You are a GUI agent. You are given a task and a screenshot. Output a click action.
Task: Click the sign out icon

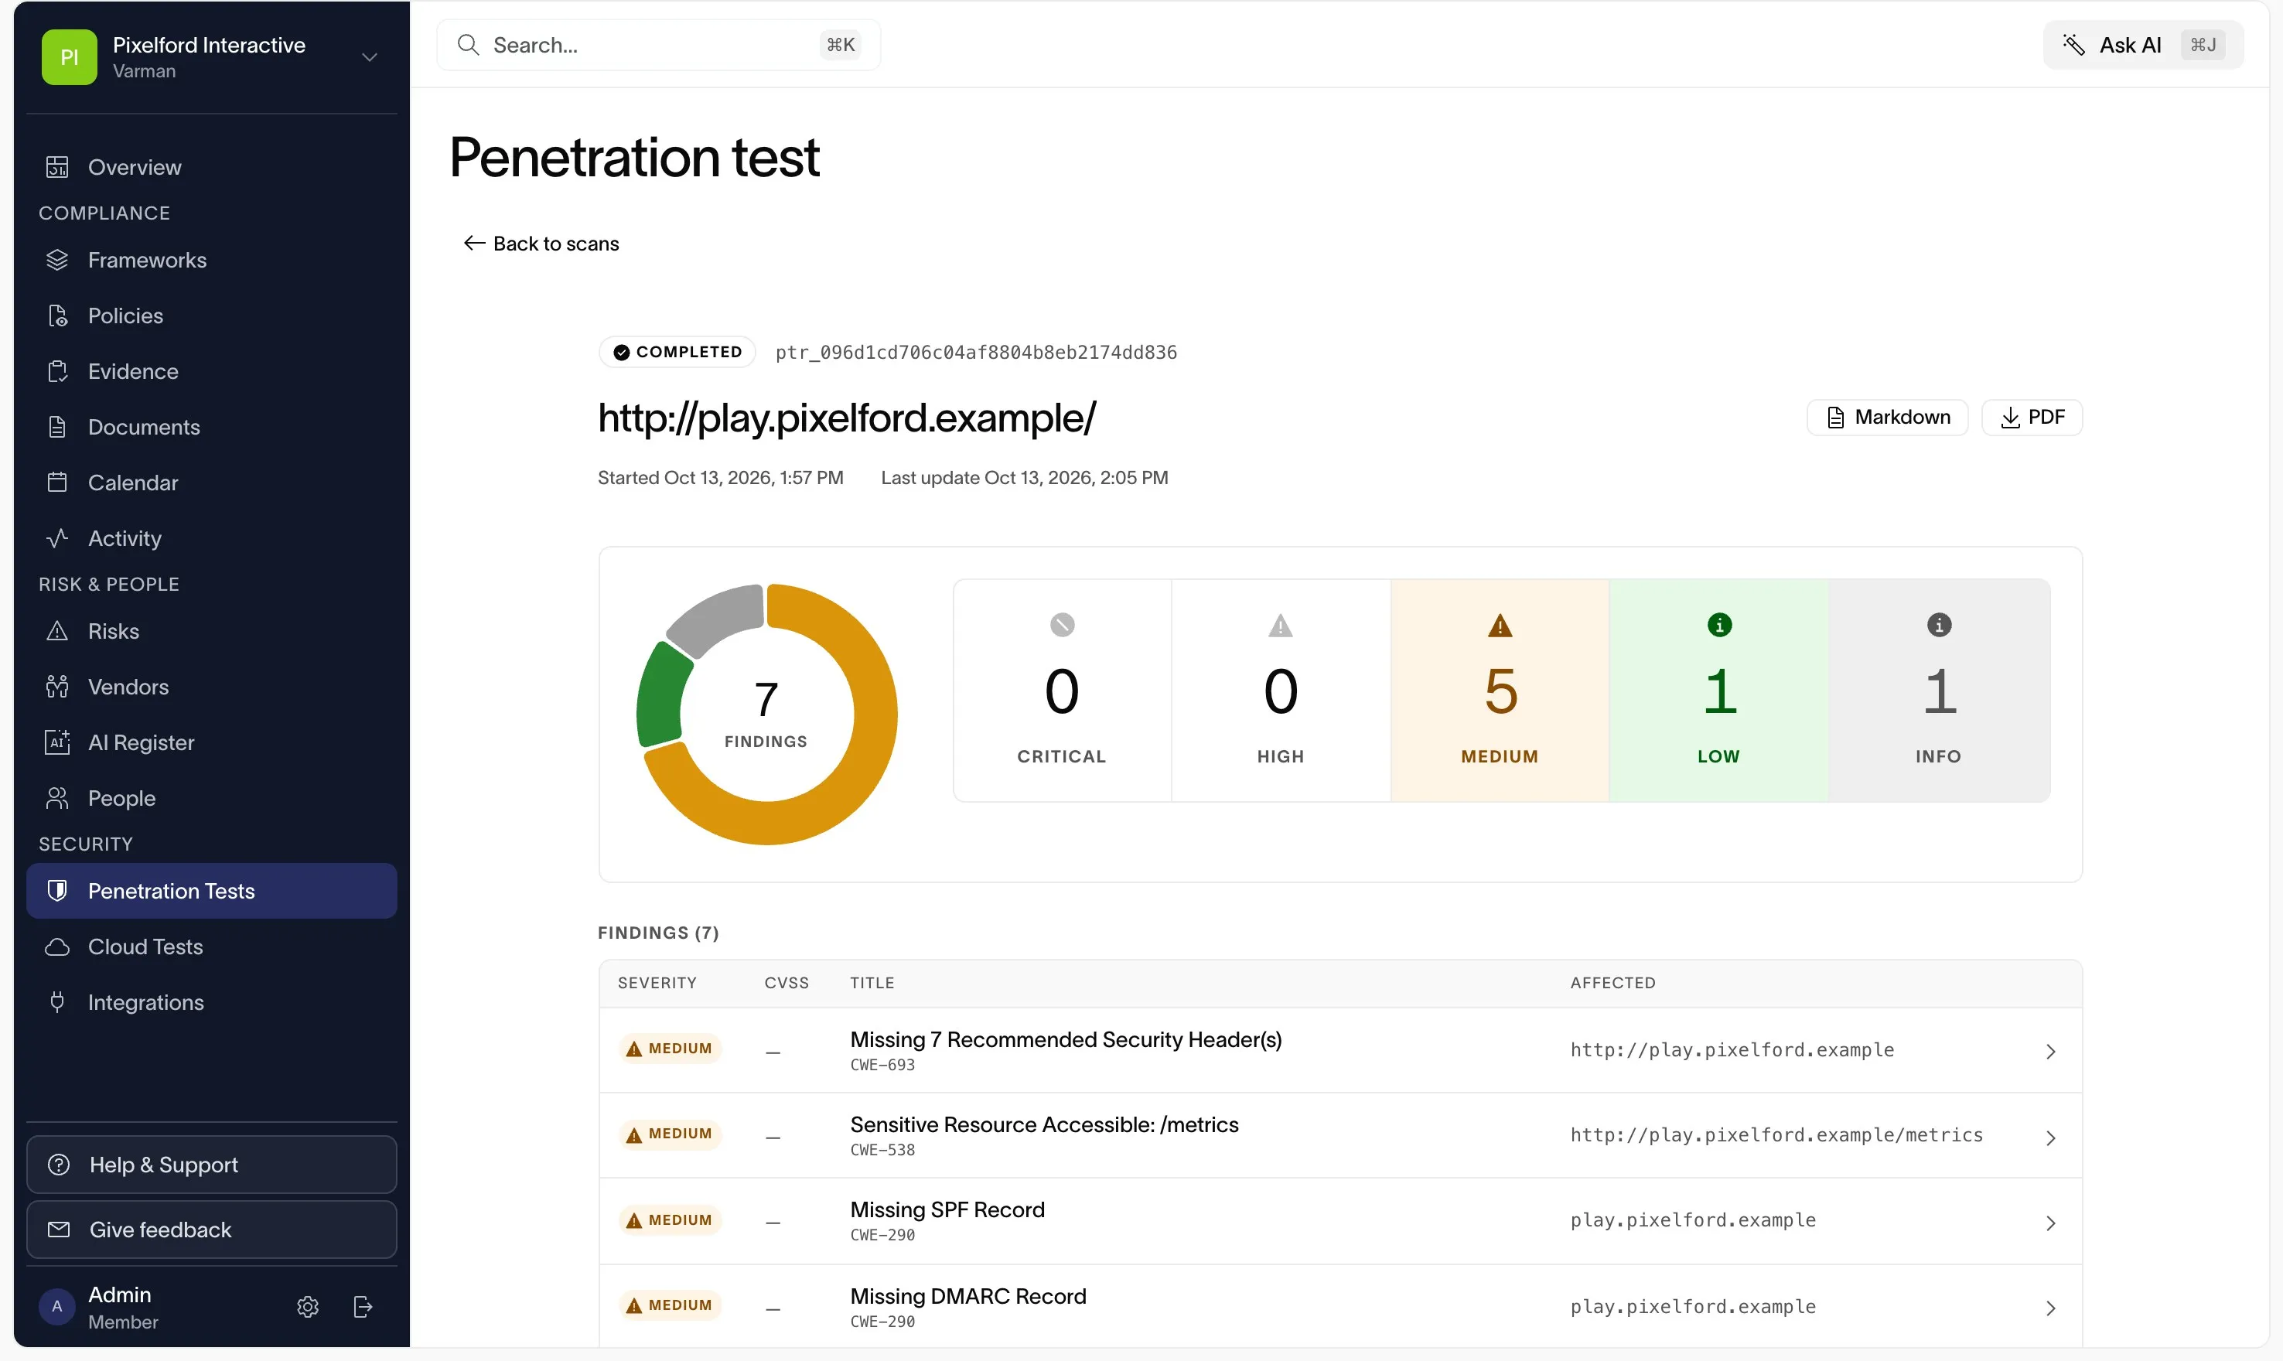coord(363,1307)
